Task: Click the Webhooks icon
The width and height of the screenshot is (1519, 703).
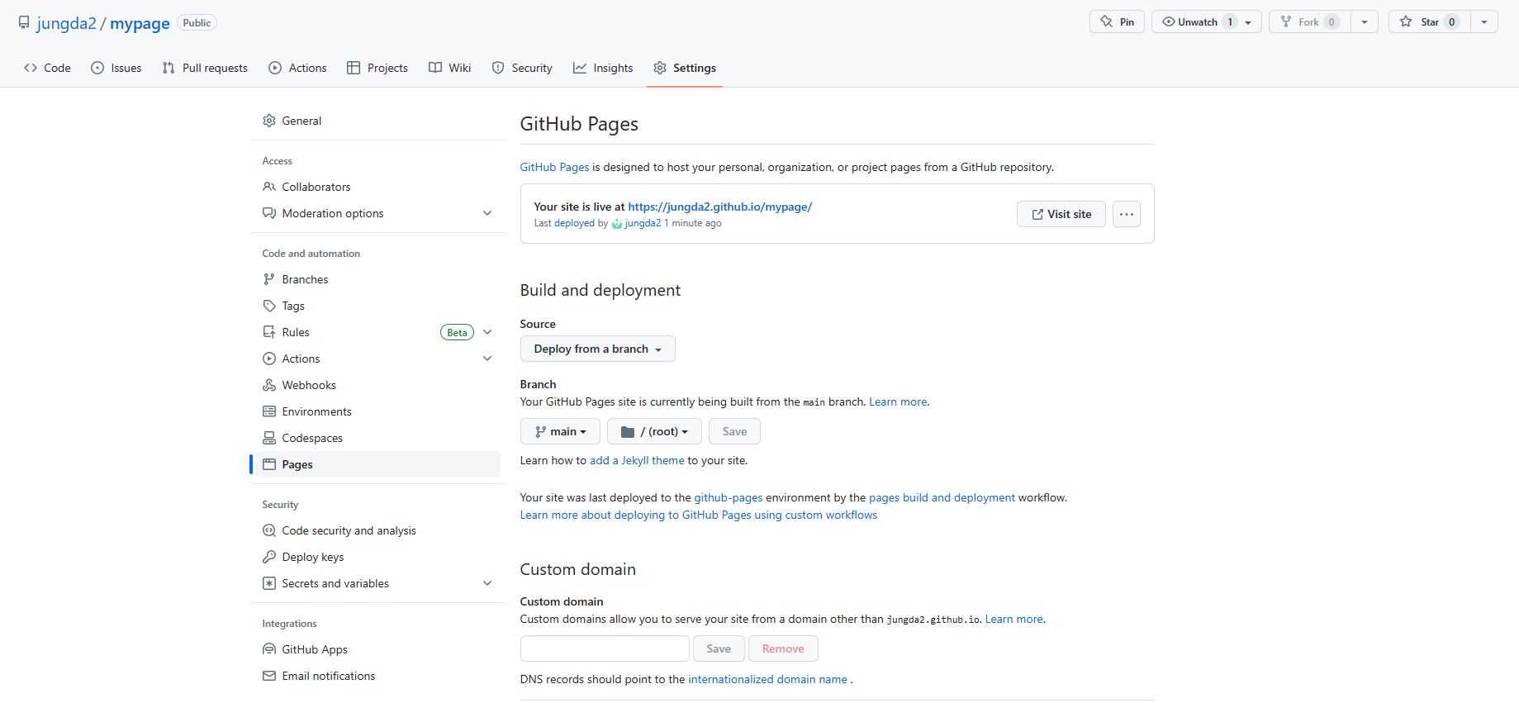Action: 269,385
